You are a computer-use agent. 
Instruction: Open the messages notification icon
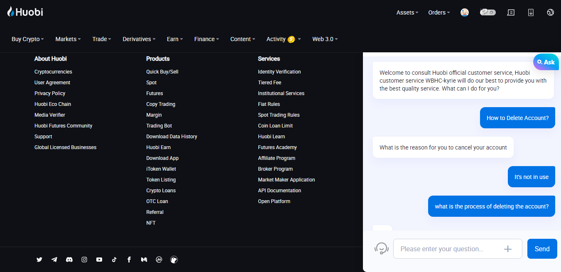(x=511, y=12)
